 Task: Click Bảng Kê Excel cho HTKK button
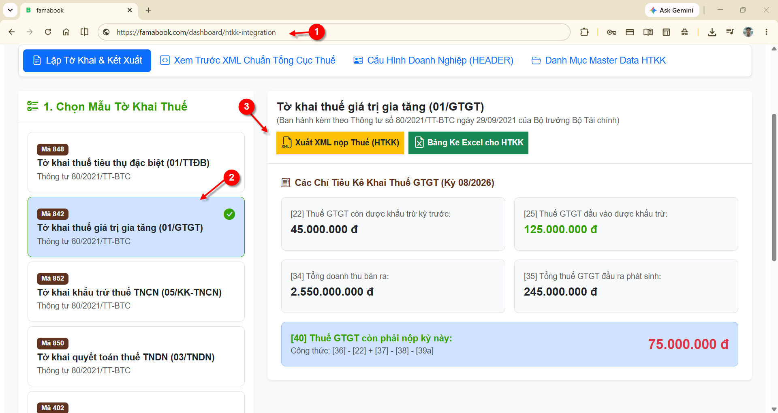[468, 143]
